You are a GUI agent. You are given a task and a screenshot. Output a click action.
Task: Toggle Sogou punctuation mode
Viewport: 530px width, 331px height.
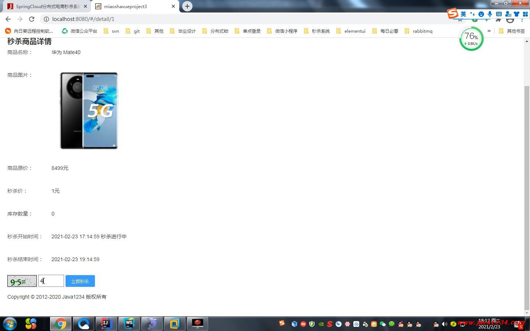(473, 14)
